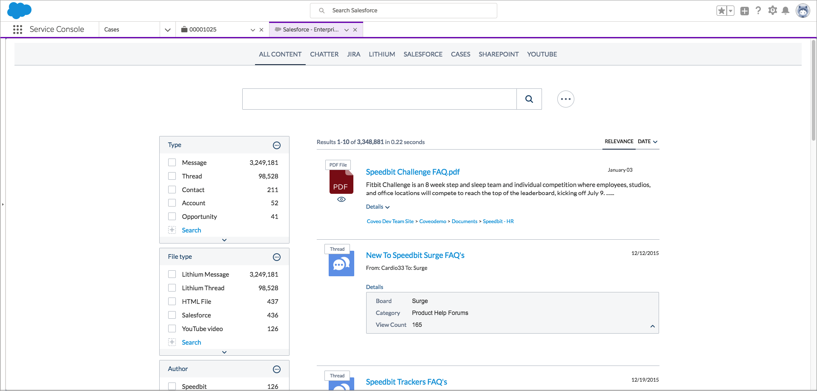
Task: Check the Lithium Thread file type checkbox
Action: click(x=172, y=288)
